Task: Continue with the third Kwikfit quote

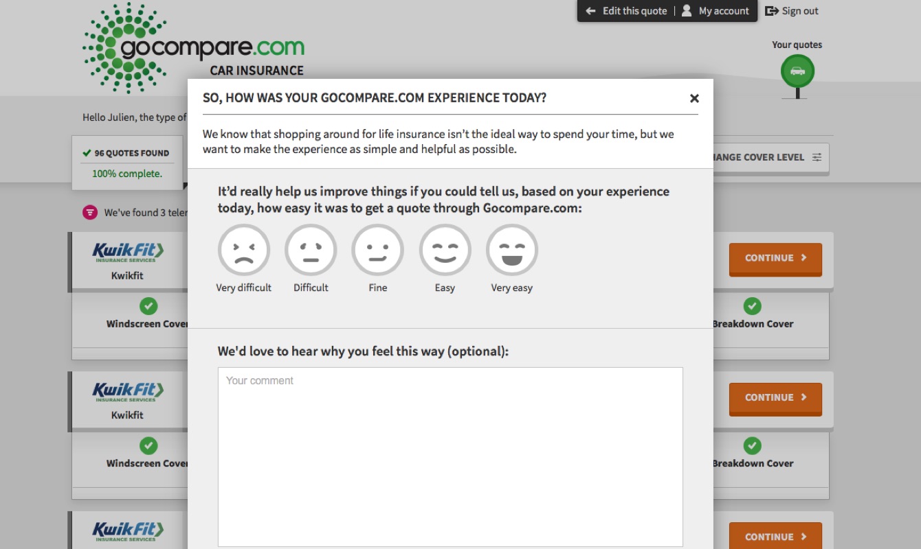Action: click(775, 536)
